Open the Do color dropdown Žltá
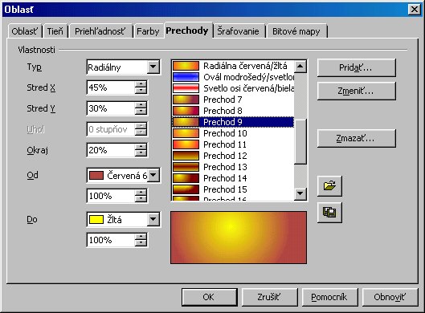 tap(153, 219)
